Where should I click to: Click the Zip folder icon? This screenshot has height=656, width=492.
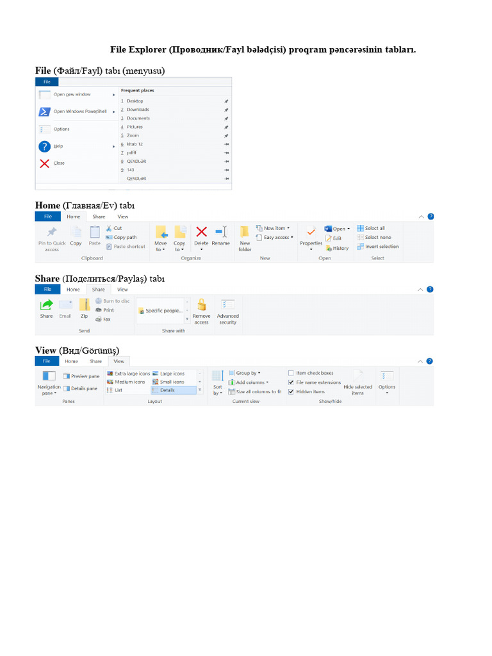(85, 304)
